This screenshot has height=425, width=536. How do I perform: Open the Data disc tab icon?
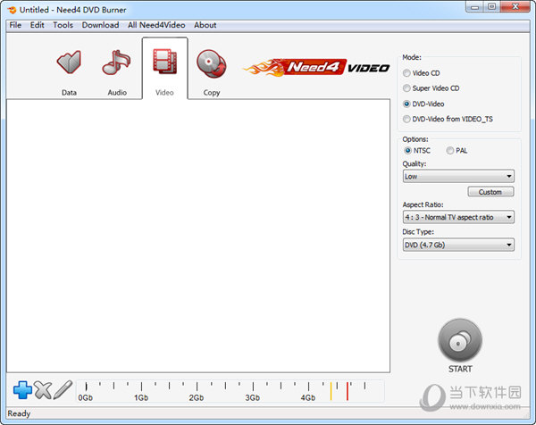tap(69, 62)
